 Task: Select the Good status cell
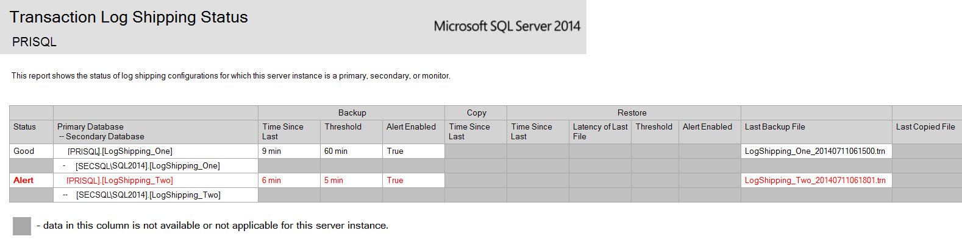tap(32, 151)
